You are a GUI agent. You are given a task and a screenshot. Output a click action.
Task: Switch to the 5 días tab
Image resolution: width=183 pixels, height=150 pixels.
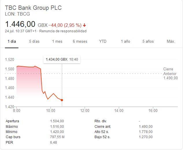click(34, 42)
